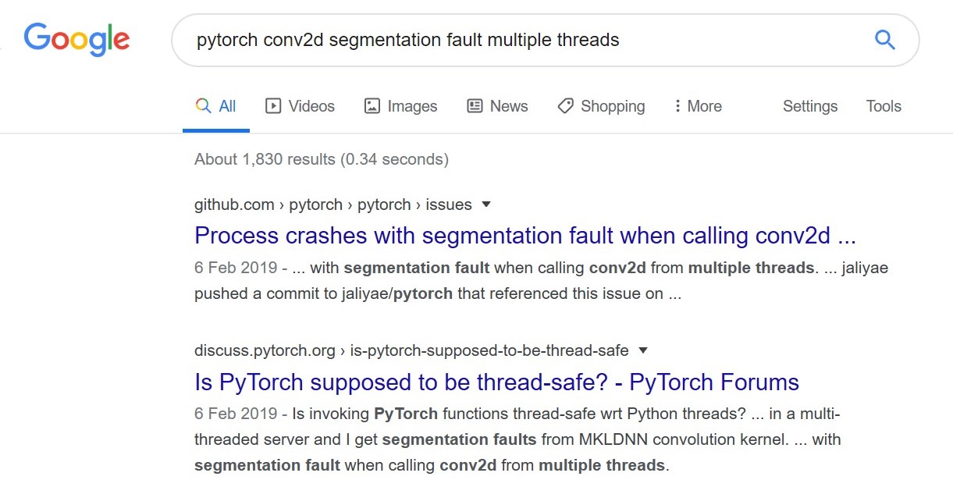Click the blue magnifying glass search icon
This screenshot has width=953, height=487.
tap(884, 39)
